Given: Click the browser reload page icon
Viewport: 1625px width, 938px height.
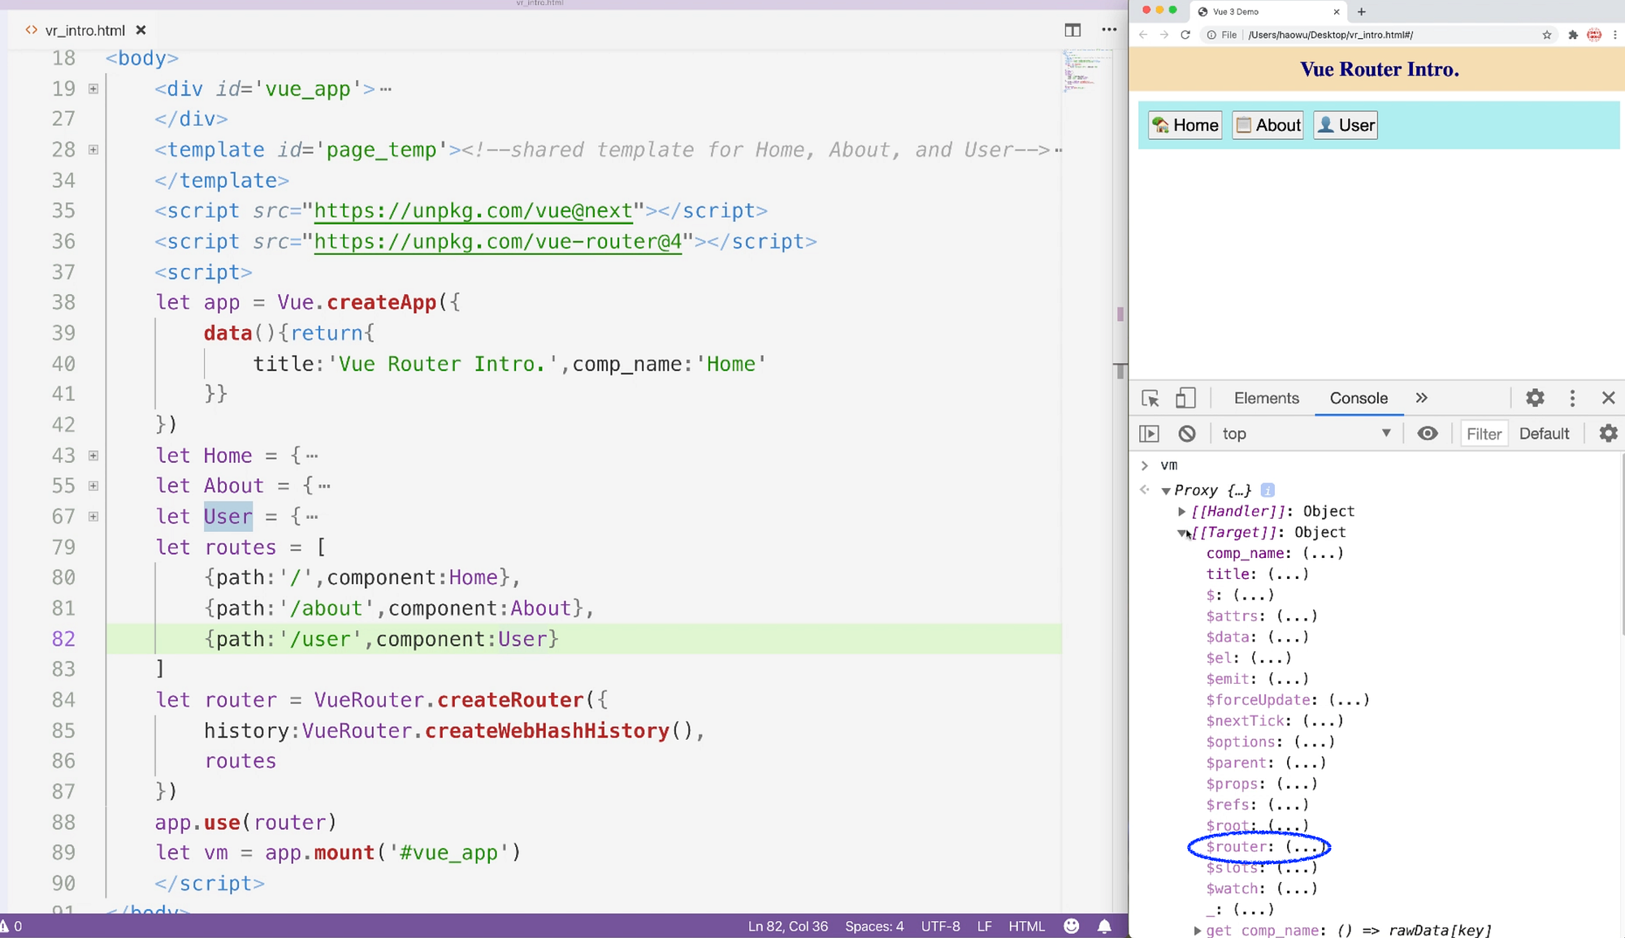Looking at the screenshot, I should point(1185,35).
